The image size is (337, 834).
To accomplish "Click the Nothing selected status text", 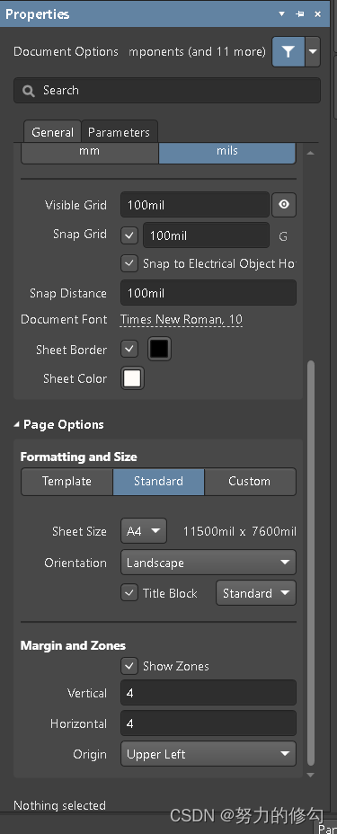I will tap(59, 805).
